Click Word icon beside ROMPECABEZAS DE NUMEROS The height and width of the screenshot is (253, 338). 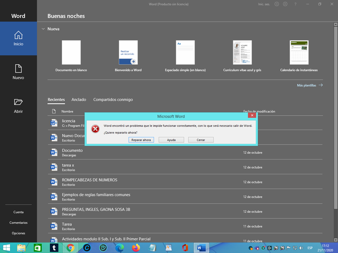point(54,182)
